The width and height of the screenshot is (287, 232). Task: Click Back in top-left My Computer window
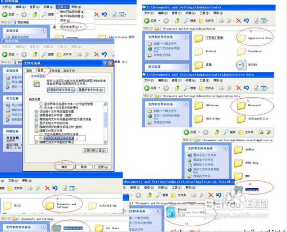(x=8, y=14)
